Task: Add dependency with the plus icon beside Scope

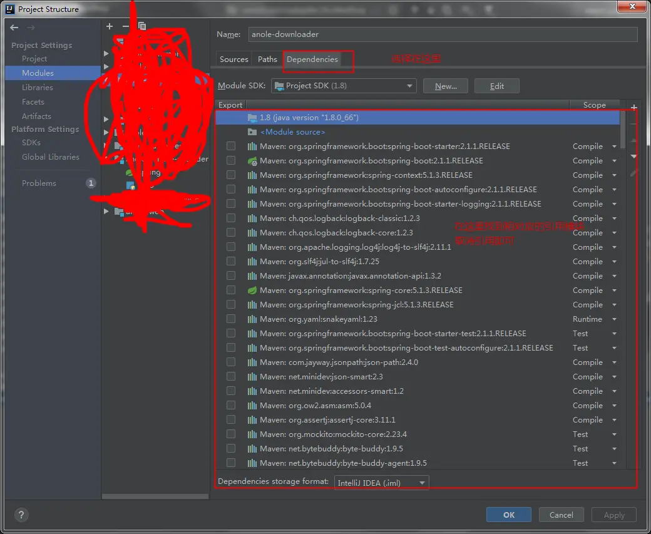Action: [633, 108]
